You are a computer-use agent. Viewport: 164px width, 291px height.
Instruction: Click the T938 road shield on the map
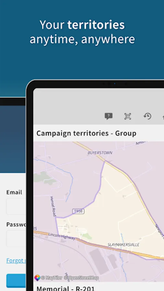coord(78,211)
